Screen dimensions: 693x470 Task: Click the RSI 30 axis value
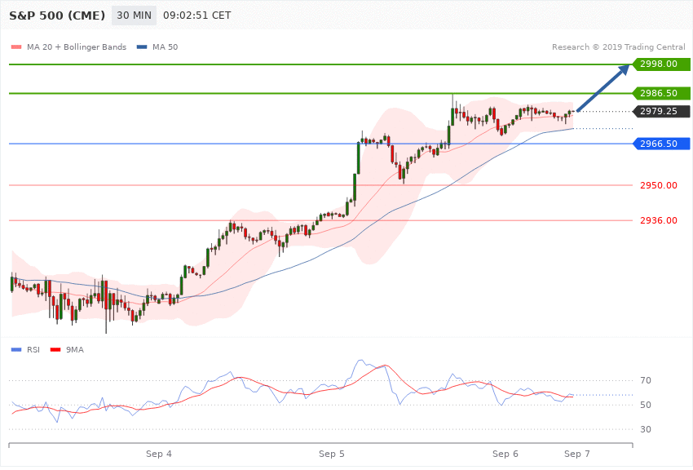point(645,429)
